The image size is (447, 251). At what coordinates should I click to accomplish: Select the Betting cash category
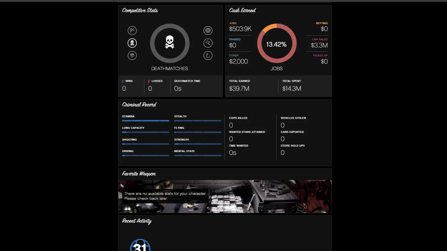click(x=322, y=27)
